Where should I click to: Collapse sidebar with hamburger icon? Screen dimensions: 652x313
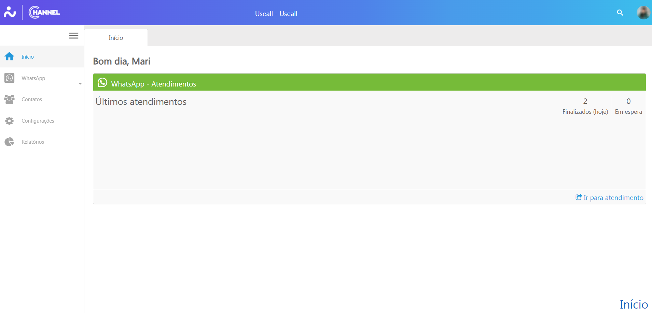74,36
